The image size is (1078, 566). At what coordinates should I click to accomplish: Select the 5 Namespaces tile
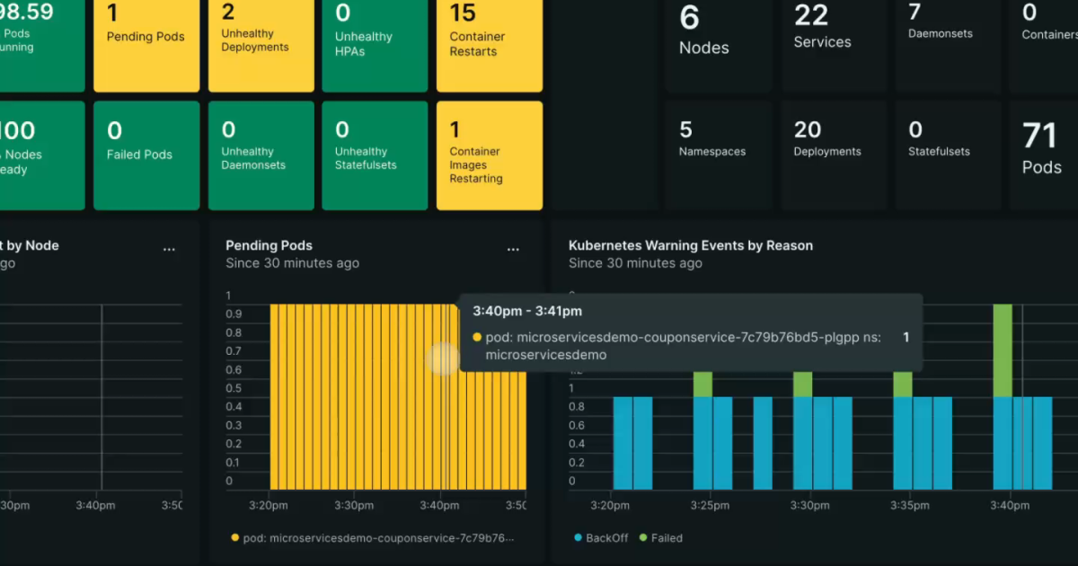(x=719, y=153)
